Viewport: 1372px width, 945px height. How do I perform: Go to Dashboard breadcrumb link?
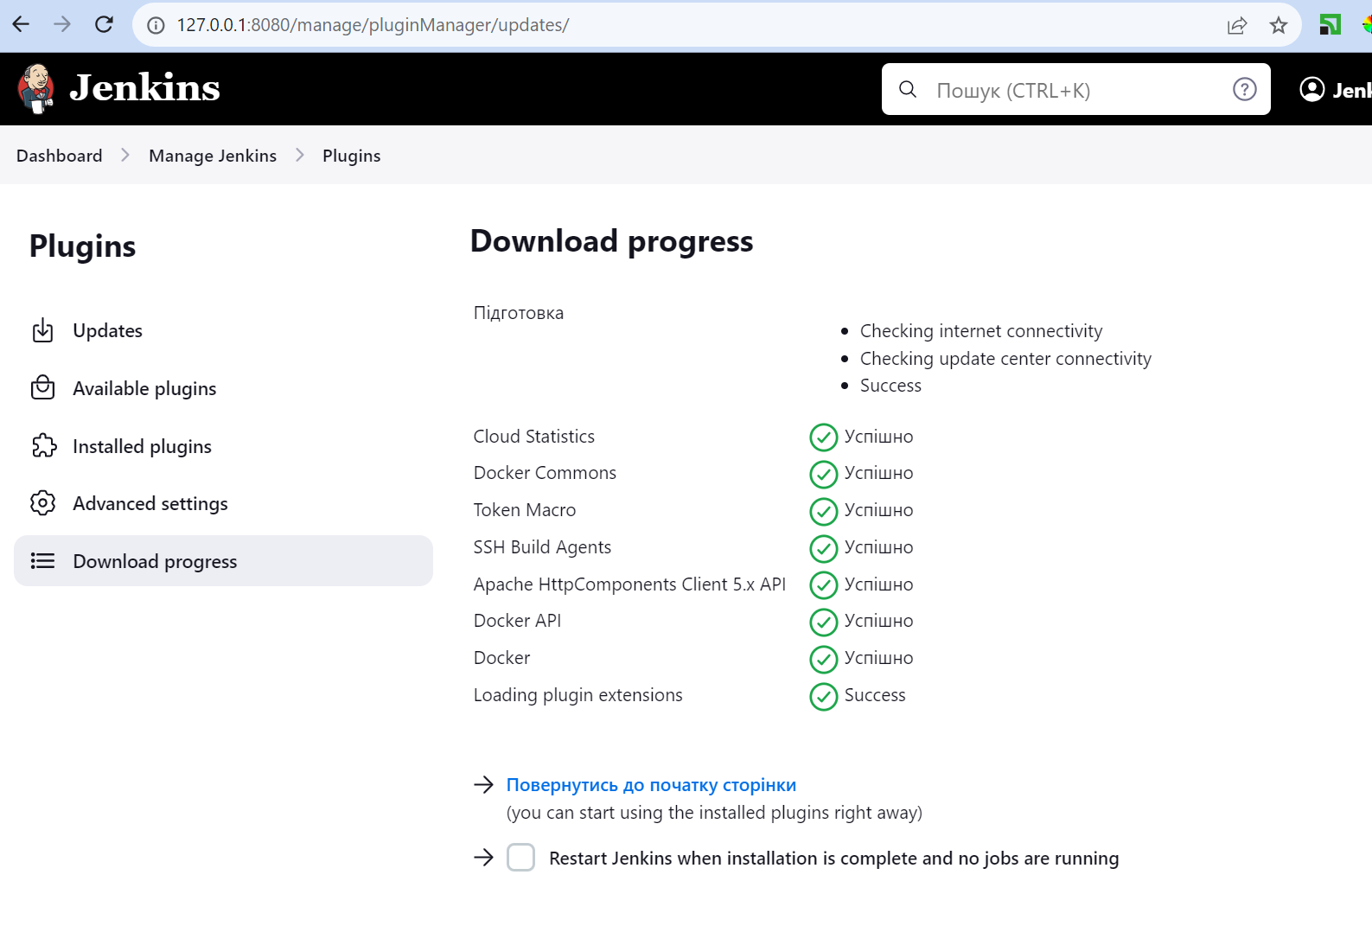click(x=59, y=156)
